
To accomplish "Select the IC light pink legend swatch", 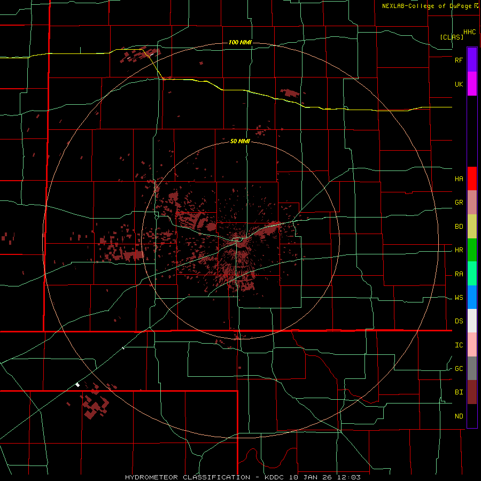I will coord(472,345).
